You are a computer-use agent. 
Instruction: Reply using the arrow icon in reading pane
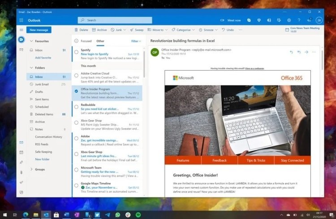click(x=291, y=52)
